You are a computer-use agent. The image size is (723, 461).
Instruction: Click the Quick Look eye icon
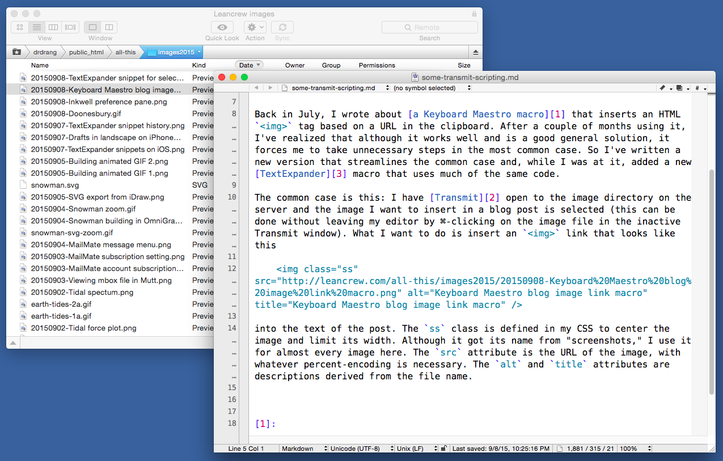click(222, 27)
